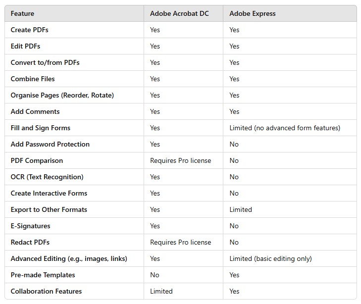Click "No" in the Pre-made Templates row

pyautogui.click(x=155, y=275)
